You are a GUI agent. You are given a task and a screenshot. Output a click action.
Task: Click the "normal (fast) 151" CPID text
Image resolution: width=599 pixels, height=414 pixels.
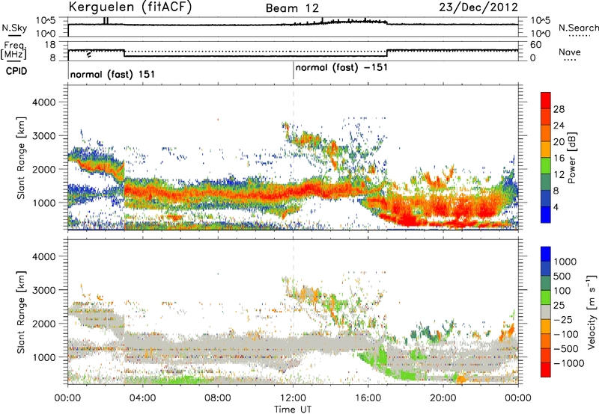tap(113, 74)
